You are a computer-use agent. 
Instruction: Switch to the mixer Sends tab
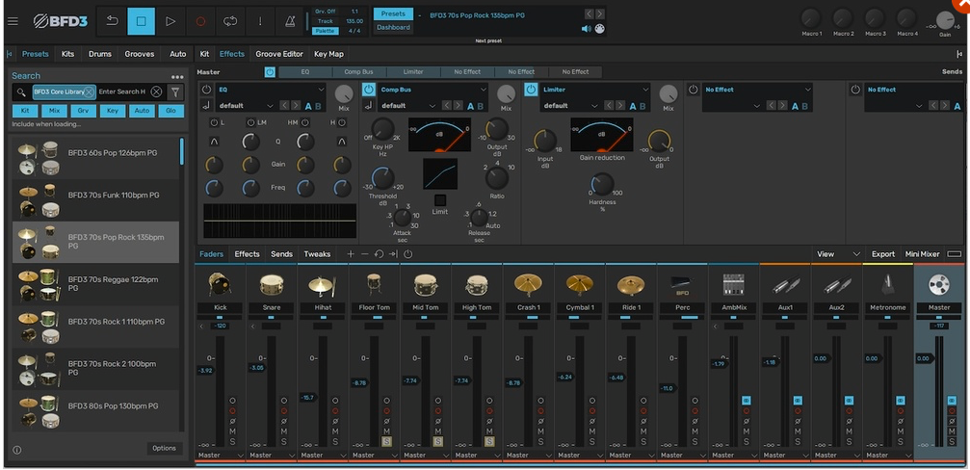point(281,254)
